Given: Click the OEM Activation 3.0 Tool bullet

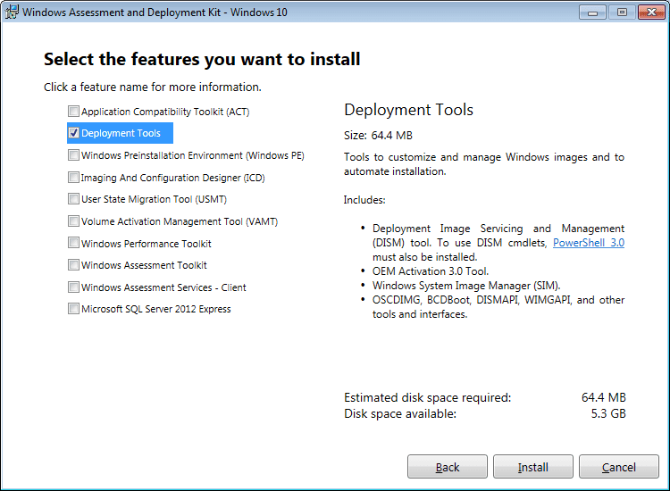Looking at the screenshot, I should [x=431, y=271].
